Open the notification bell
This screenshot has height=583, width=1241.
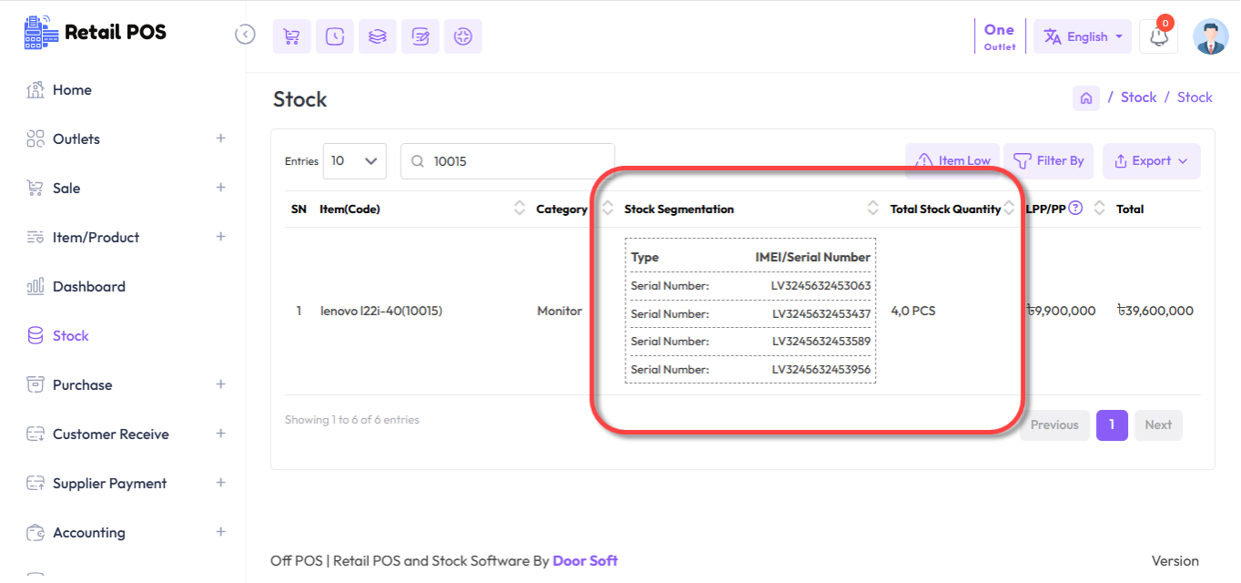[1158, 37]
